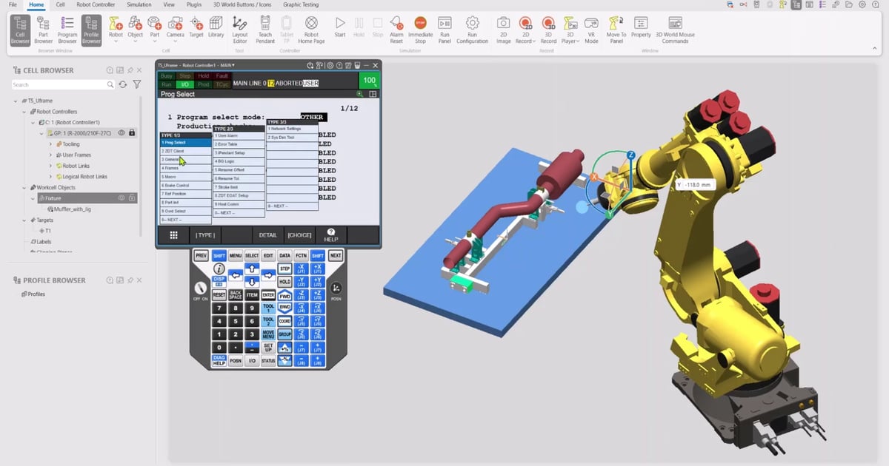Switch to the Simulation ribbon tab
The height and width of the screenshot is (466, 889).
pyautogui.click(x=139, y=4)
